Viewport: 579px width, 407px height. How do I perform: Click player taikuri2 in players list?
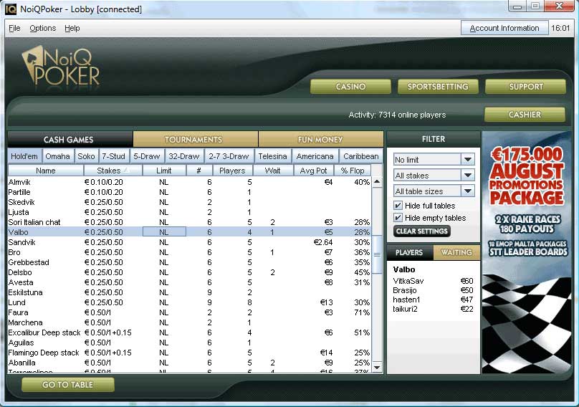[x=433, y=309]
